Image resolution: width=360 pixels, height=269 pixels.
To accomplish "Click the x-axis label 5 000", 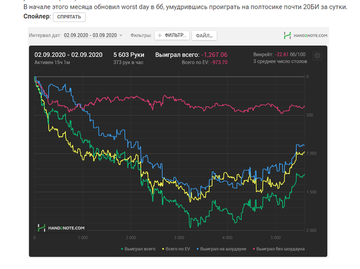I will (x=276, y=238).
